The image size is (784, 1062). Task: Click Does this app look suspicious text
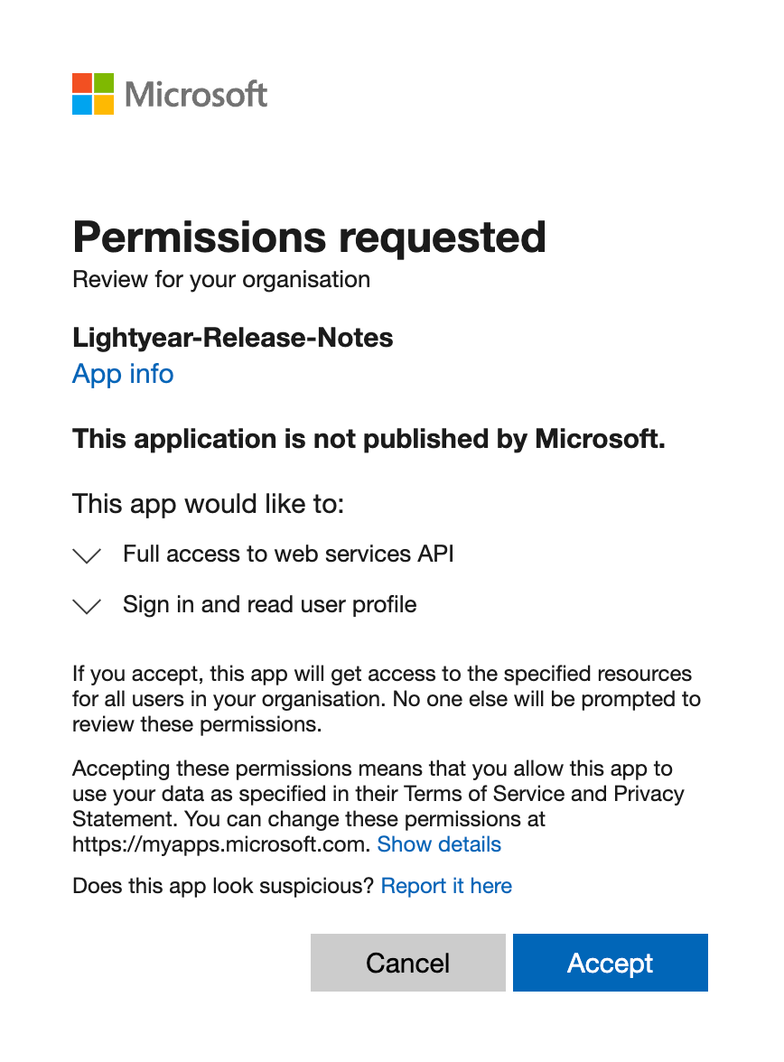[223, 886]
